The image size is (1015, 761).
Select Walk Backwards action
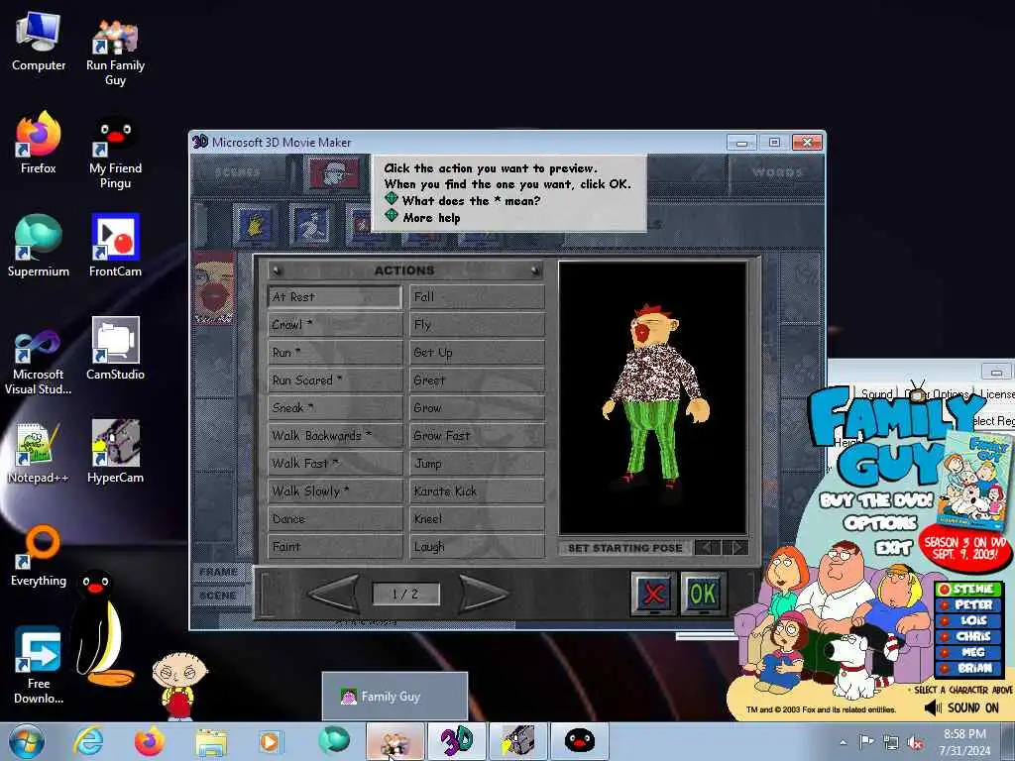[335, 436]
